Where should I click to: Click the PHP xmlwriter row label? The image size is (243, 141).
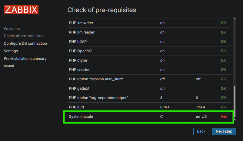[81, 23]
